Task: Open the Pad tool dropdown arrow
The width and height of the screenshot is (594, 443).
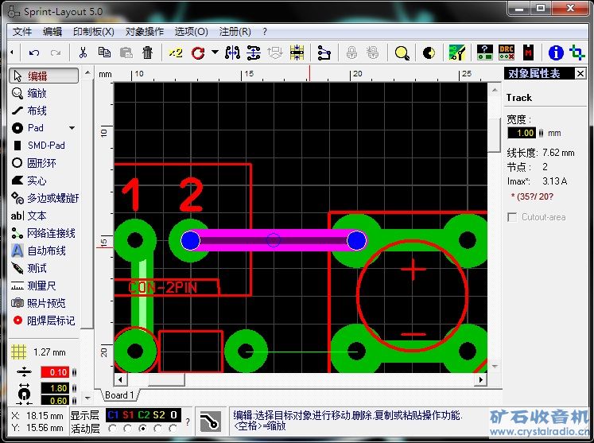Action: [x=72, y=128]
